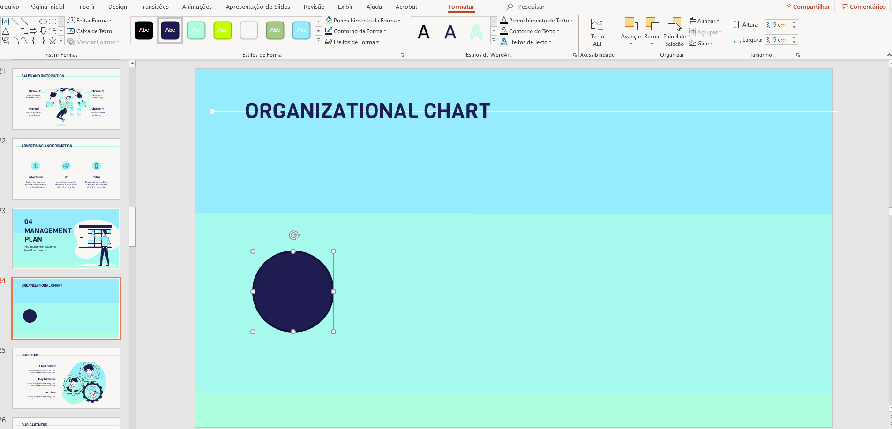This screenshot has width=892, height=429.
Task: Select the oval shape
Action: click(43, 22)
